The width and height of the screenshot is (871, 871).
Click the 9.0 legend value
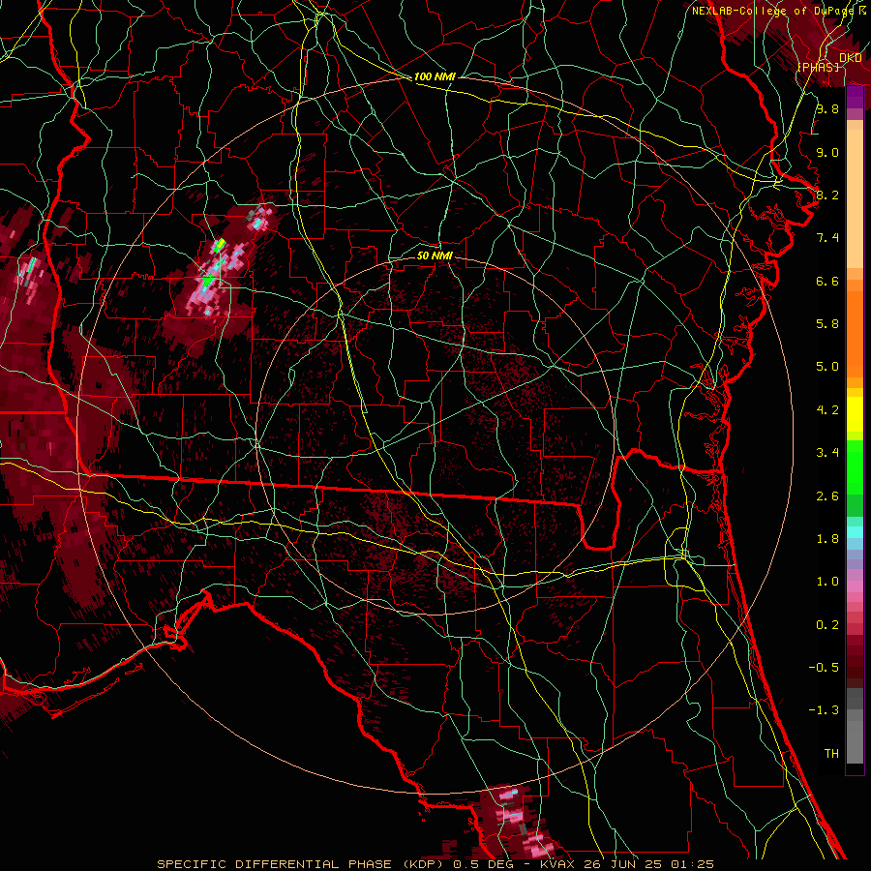point(827,152)
